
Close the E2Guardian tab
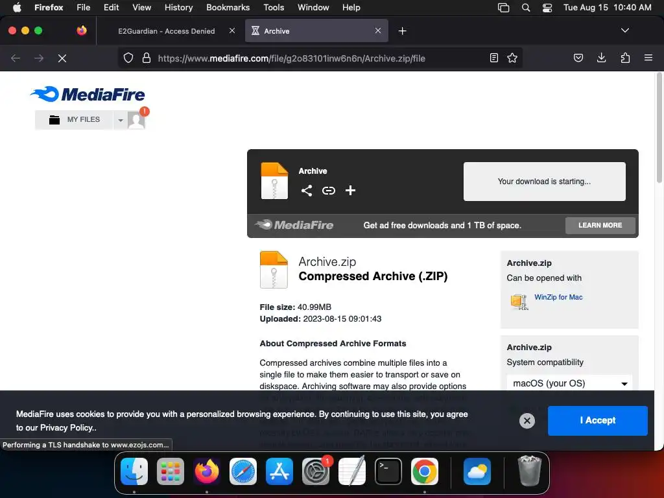coord(232,30)
